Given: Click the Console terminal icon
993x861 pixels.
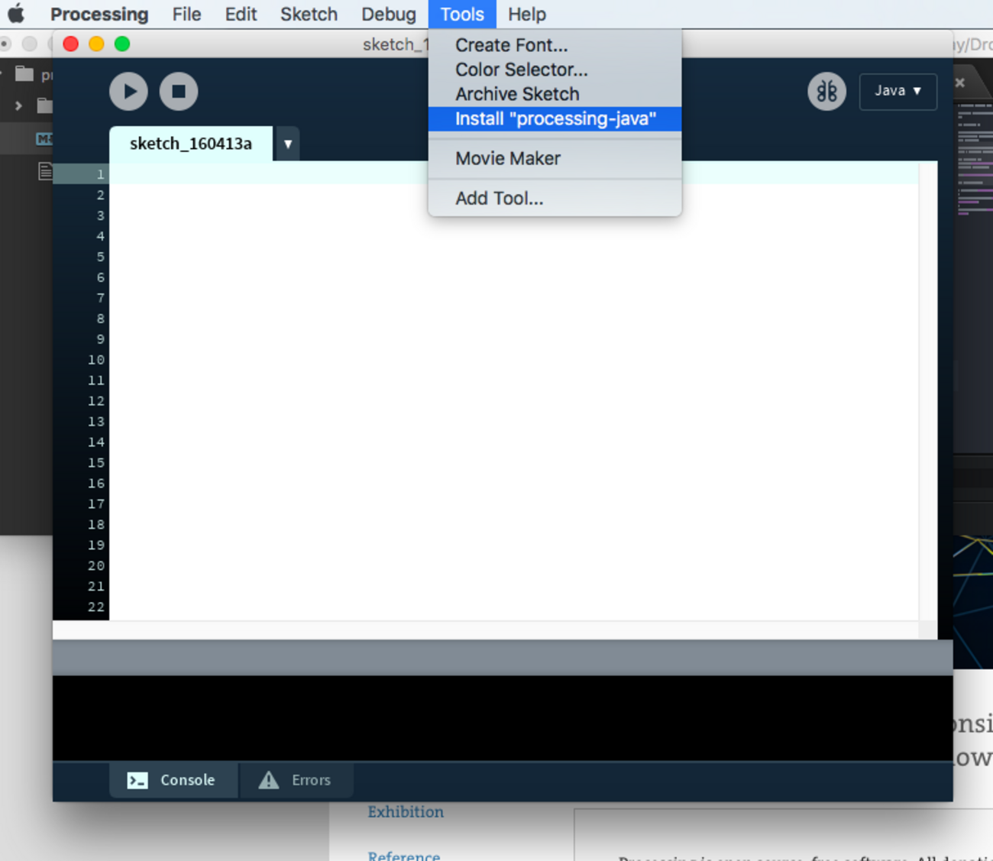Looking at the screenshot, I should pos(137,780).
